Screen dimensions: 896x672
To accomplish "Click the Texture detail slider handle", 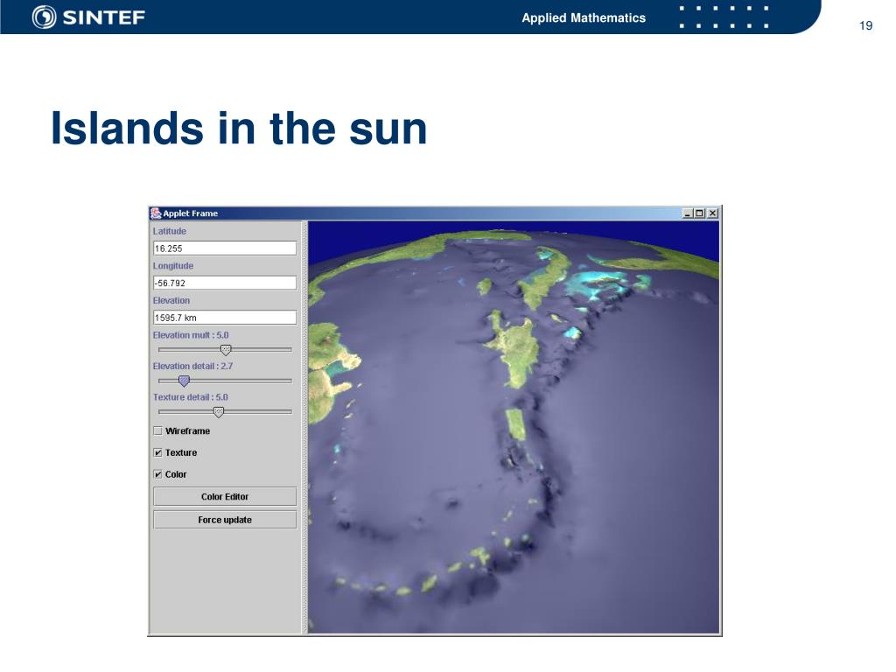I will [218, 412].
